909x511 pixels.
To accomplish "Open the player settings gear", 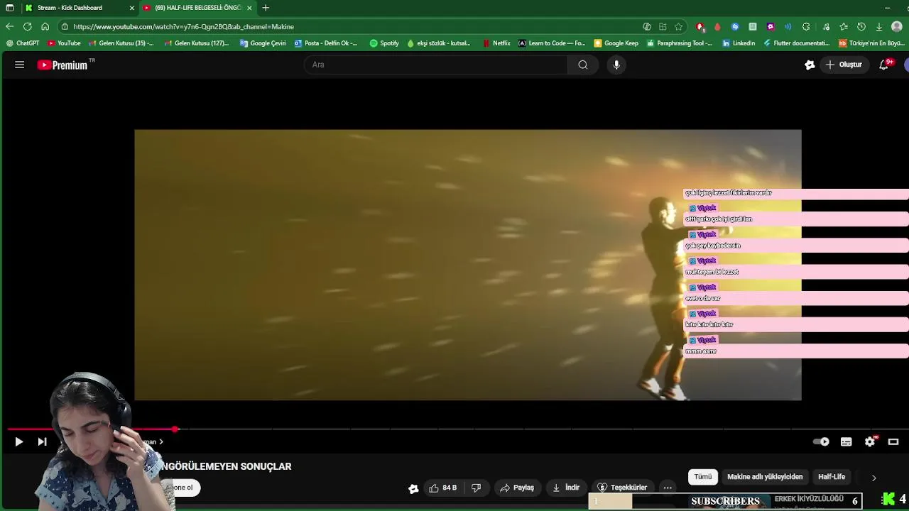I will [870, 441].
